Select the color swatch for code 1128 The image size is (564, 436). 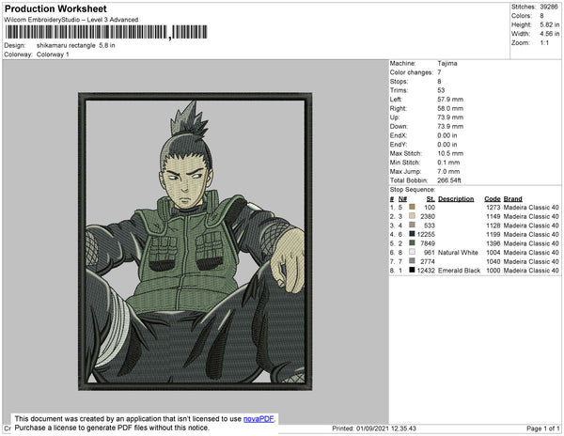coord(412,225)
